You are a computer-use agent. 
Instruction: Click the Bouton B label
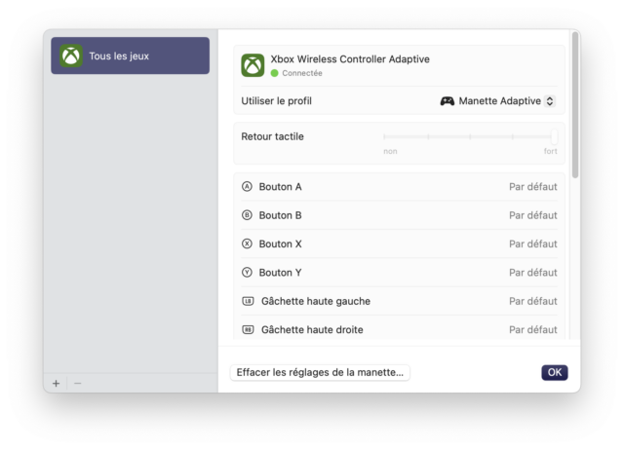tap(280, 215)
